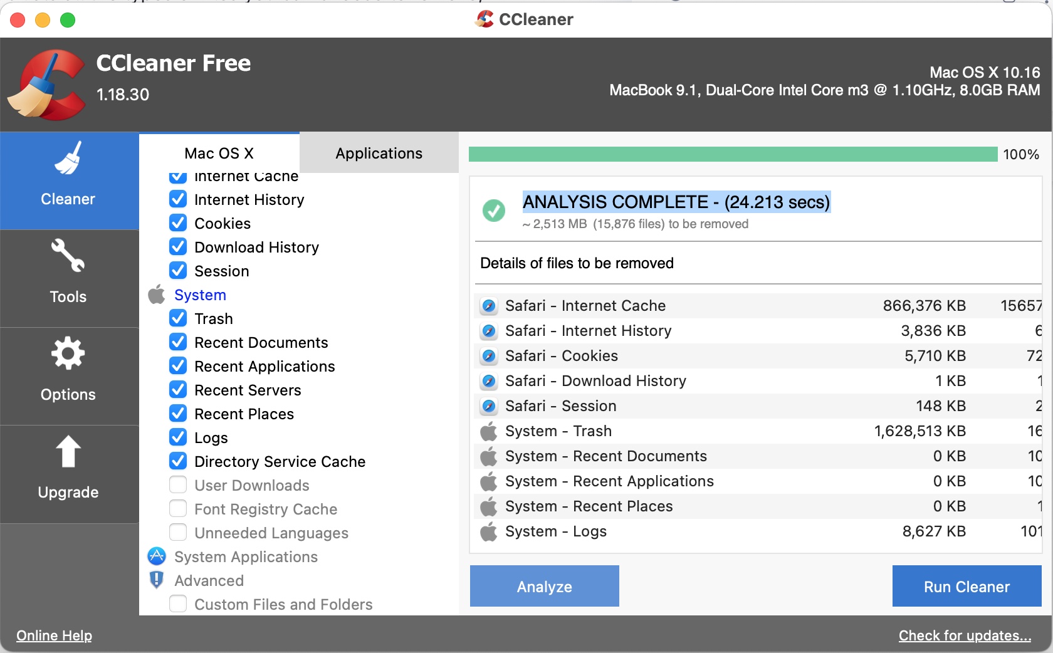Select Safari - Download History row text

[595, 381]
